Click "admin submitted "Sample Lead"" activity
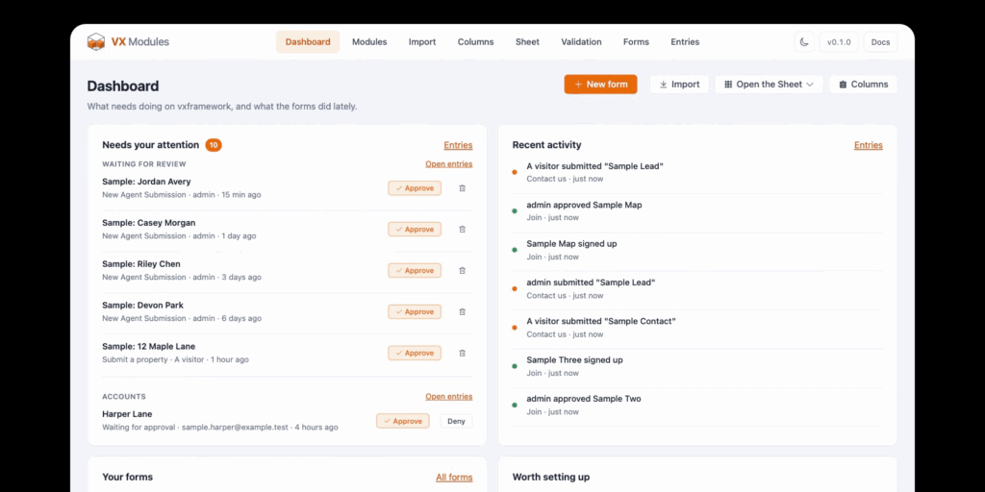The height and width of the screenshot is (492, 985). (592, 283)
